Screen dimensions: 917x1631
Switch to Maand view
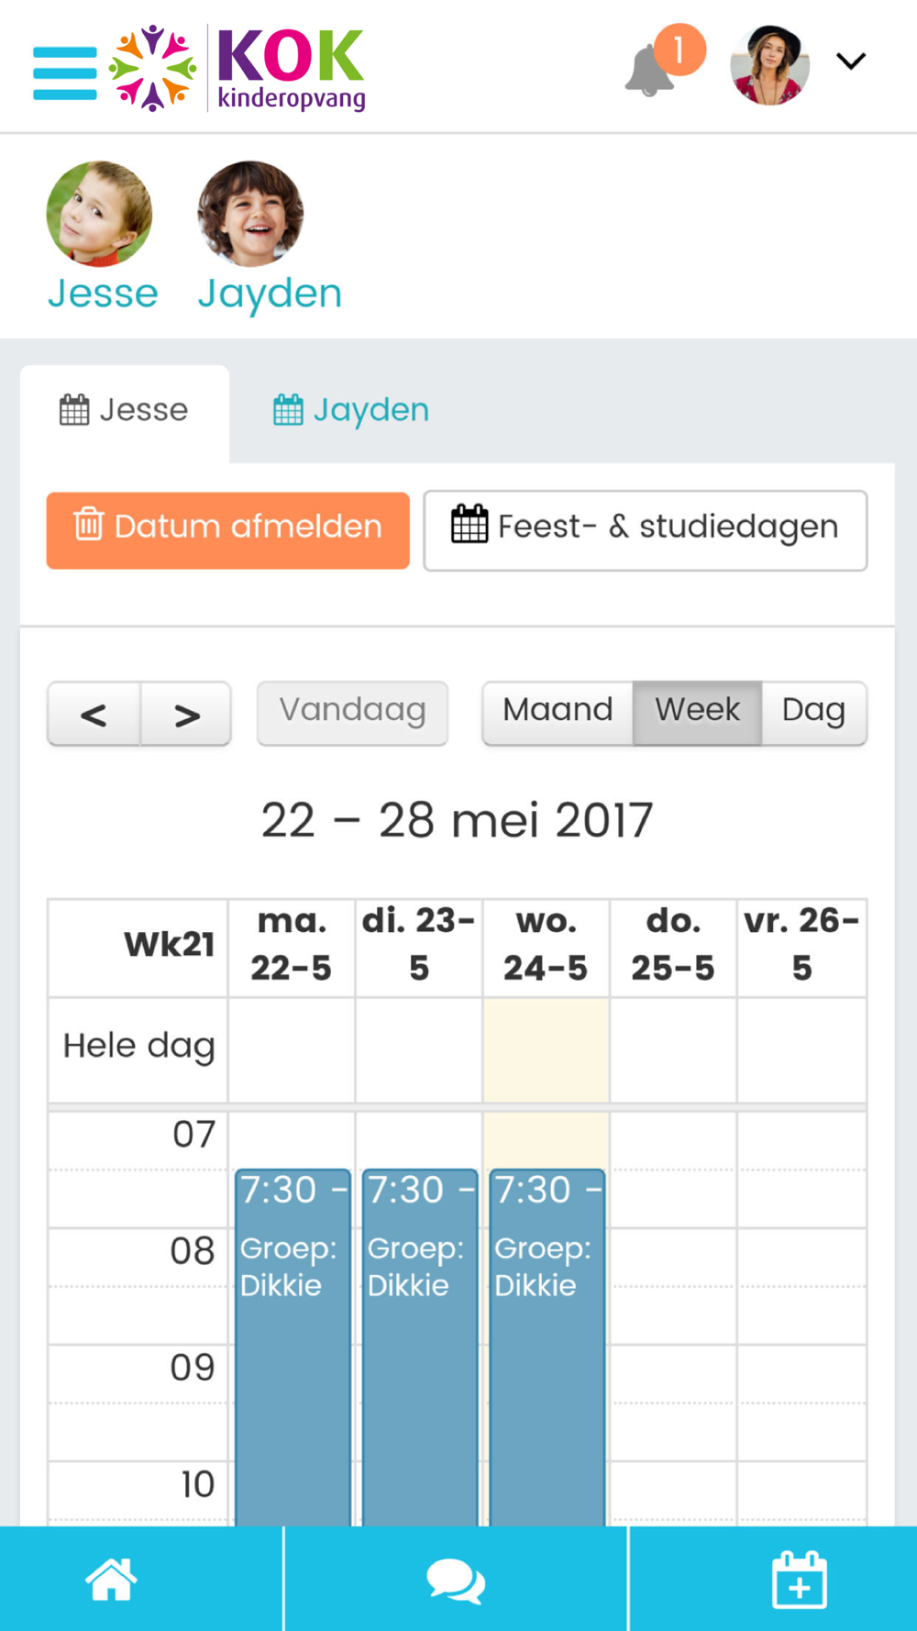coord(558,713)
